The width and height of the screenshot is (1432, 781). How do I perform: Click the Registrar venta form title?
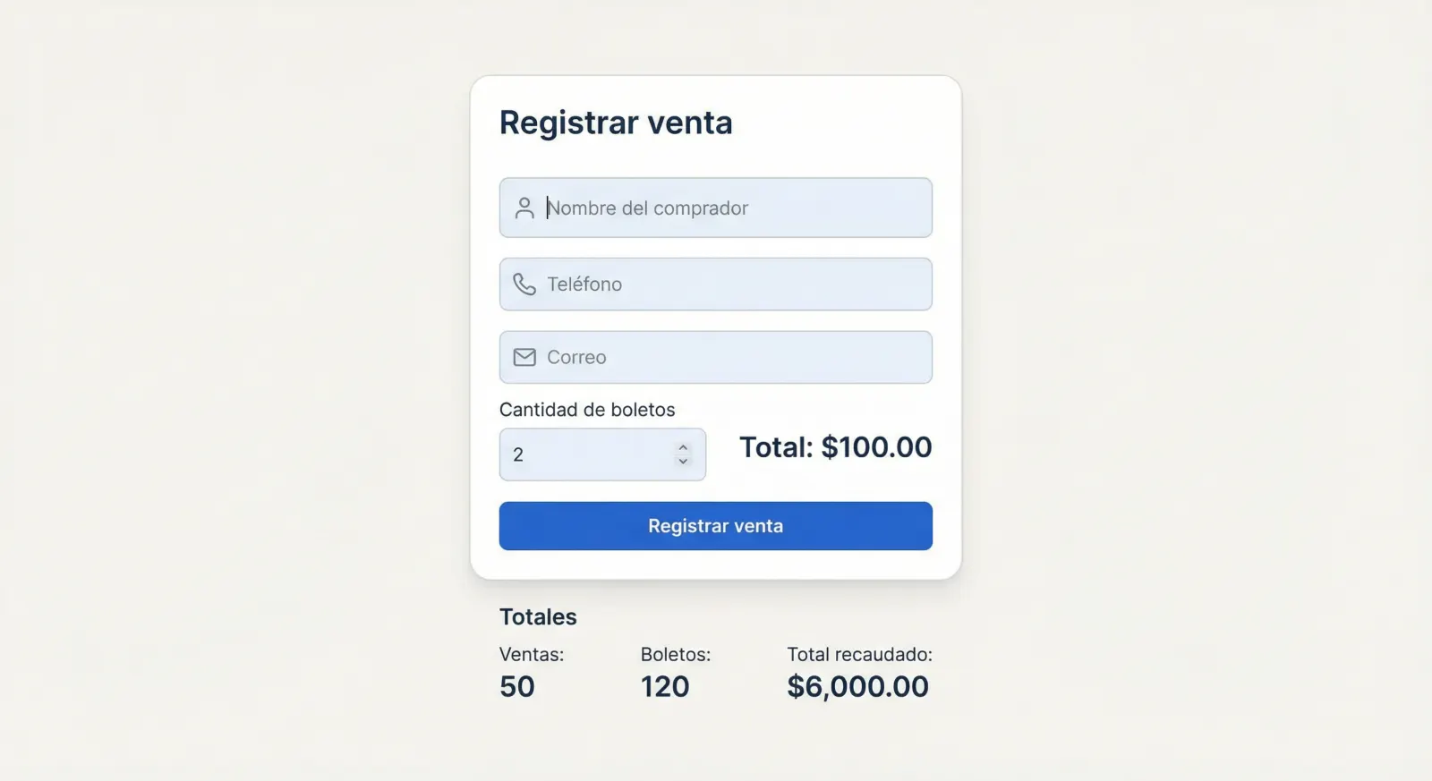615,123
